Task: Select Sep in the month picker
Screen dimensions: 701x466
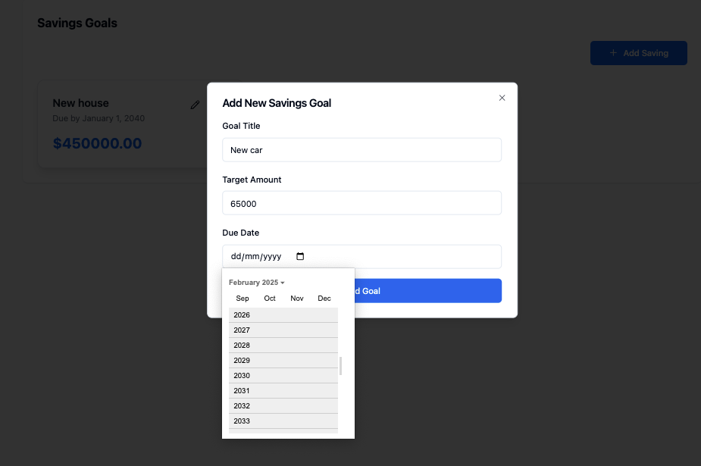Action: (x=242, y=299)
